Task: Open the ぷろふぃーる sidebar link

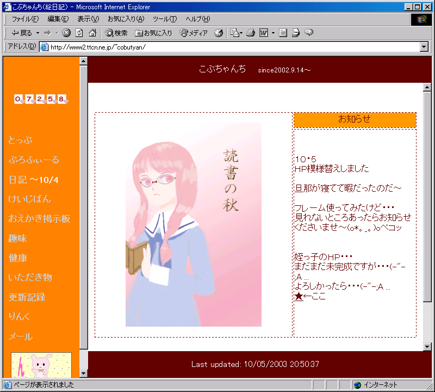Action: 34,160
